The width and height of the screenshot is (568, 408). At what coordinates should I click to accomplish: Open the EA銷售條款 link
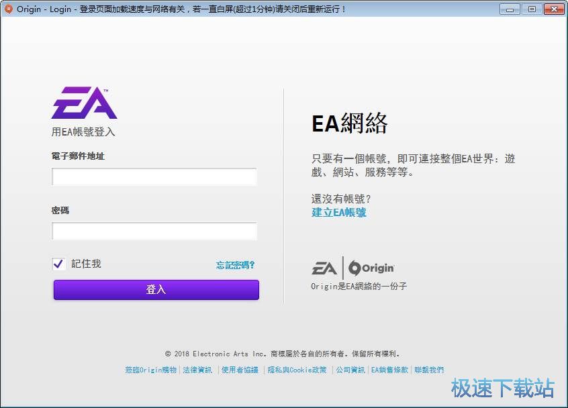tap(389, 370)
